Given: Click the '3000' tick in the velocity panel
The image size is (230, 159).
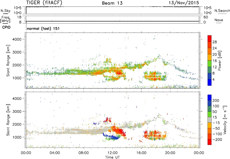Looking at the screenshot, I should [x=17, y=111].
